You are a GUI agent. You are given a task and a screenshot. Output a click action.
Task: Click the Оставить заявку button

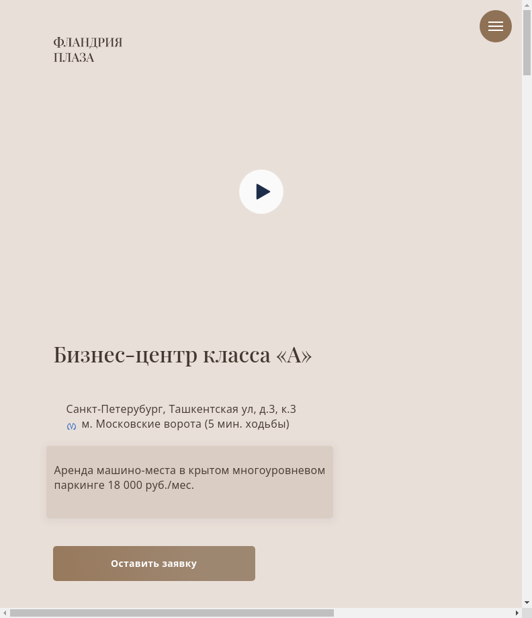click(154, 564)
